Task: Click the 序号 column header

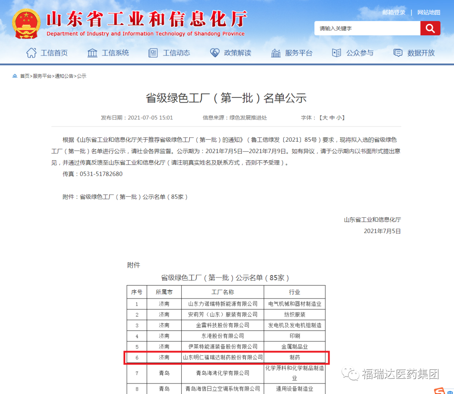Action: pyautogui.click(x=137, y=292)
